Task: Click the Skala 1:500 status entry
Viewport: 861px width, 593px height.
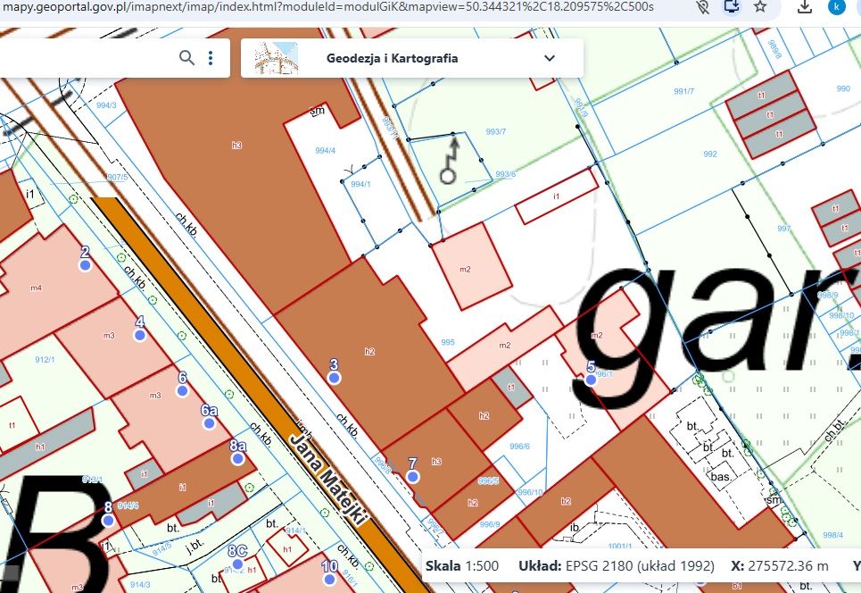Action: (462, 566)
